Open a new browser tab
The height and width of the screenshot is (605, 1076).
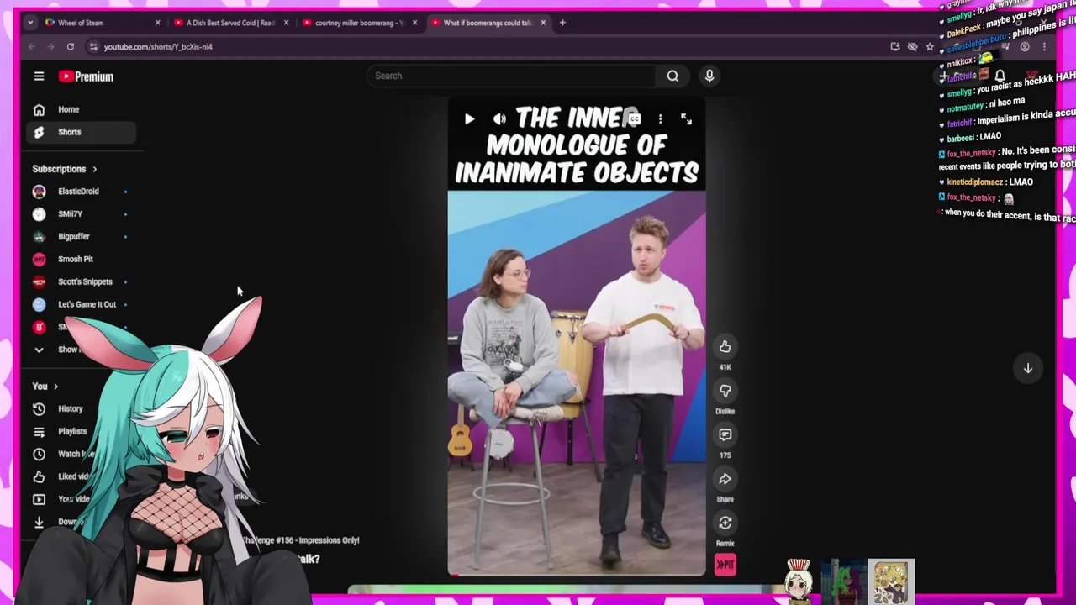point(563,23)
